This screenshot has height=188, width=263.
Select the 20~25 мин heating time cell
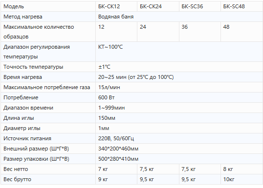(179, 77)
